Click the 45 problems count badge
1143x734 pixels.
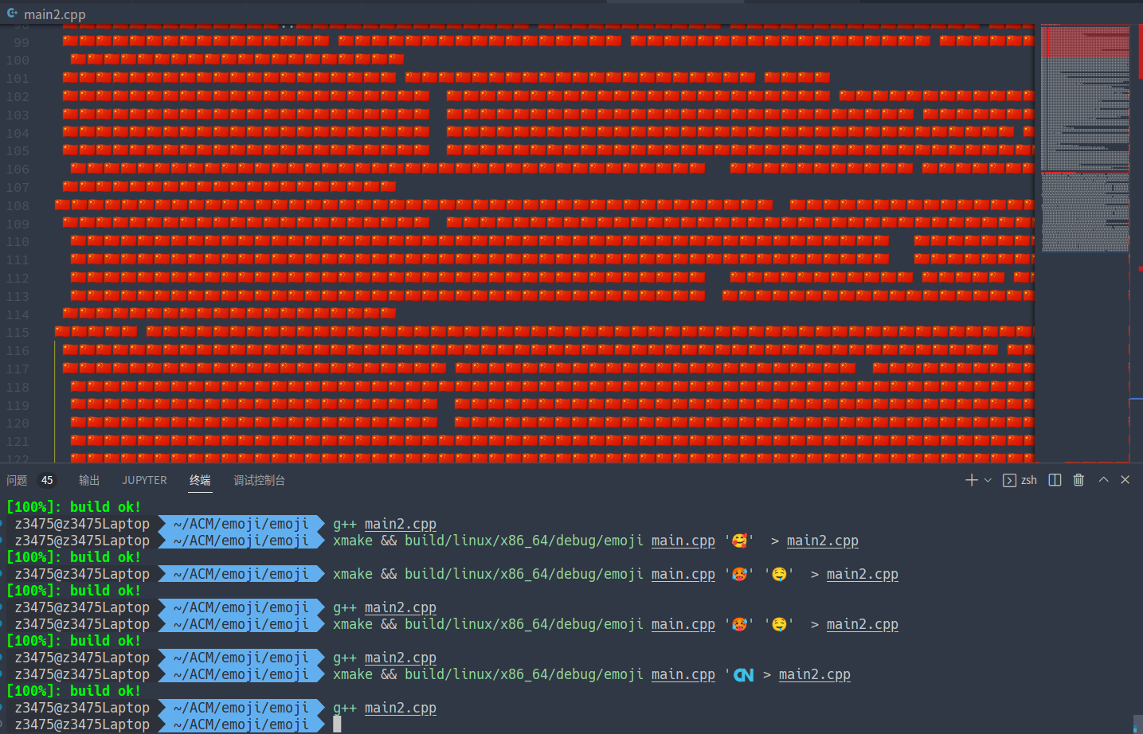coord(47,480)
